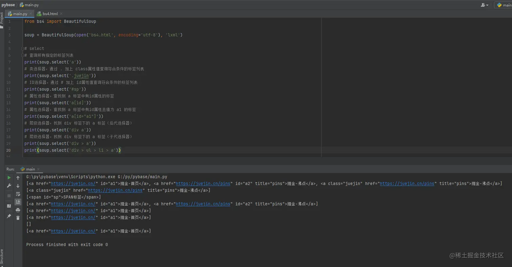This screenshot has width=512, height=267.
Task: Clear console output with trash icon
Action: [x=18, y=218]
